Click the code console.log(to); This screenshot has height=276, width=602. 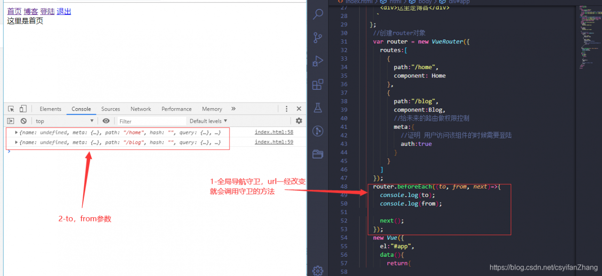coord(407,195)
